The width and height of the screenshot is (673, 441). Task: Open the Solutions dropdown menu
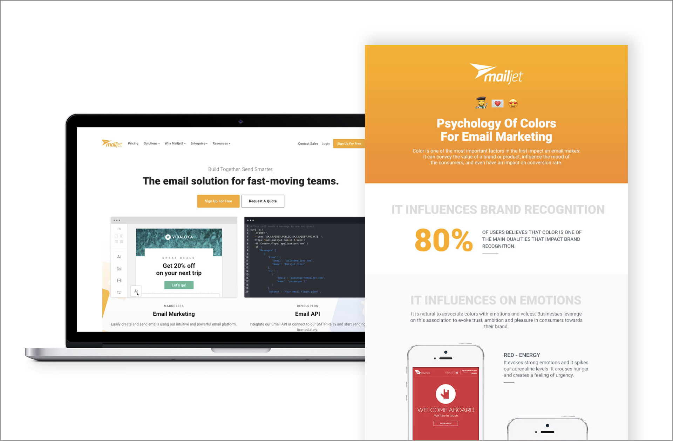pos(151,143)
